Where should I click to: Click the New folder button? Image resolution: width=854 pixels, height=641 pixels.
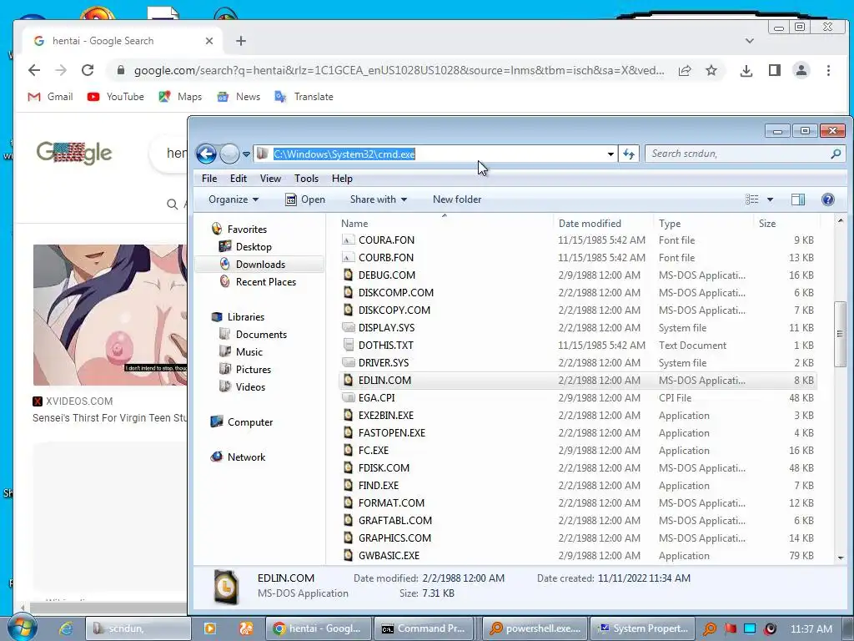[457, 199]
